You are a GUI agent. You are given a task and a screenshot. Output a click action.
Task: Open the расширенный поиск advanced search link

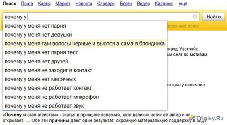(x=183, y=26)
